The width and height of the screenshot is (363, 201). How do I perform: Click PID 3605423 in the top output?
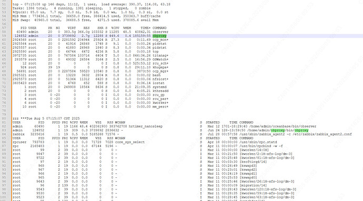click(x=19, y=83)
